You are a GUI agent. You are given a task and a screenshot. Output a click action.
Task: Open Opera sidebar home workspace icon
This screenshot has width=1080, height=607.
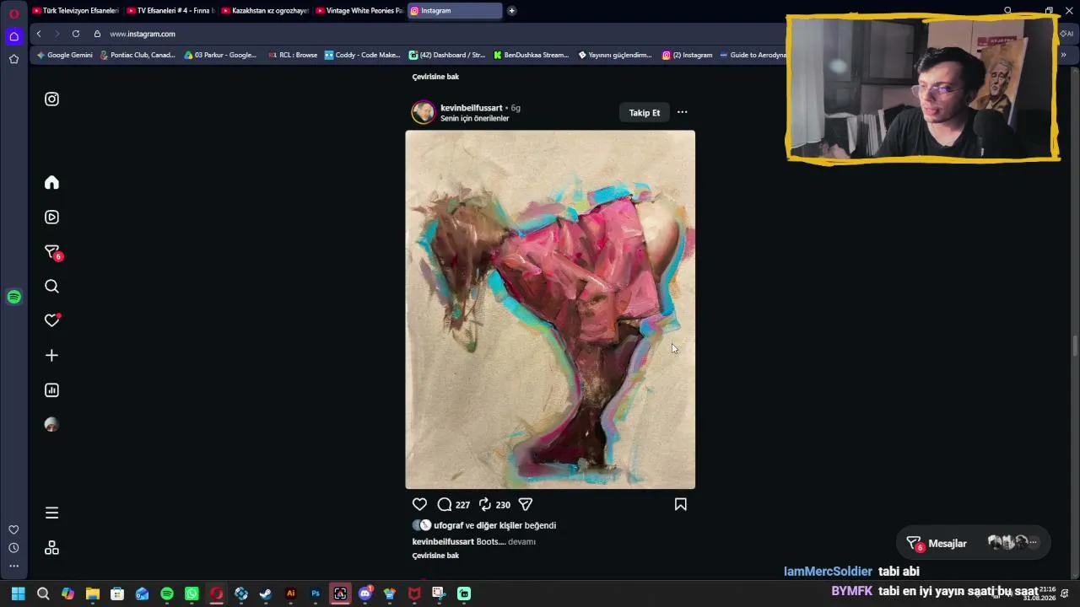click(13, 36)
